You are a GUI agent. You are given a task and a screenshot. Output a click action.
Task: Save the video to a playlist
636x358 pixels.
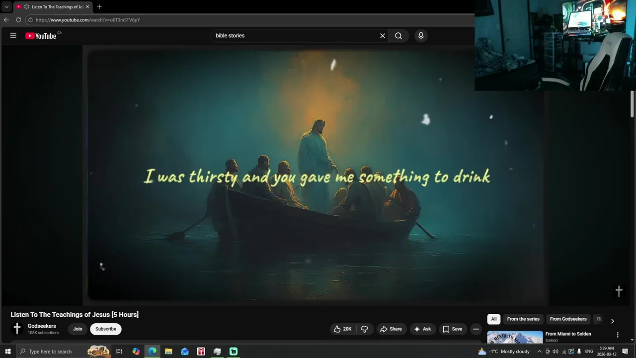[x=452, y=329]
